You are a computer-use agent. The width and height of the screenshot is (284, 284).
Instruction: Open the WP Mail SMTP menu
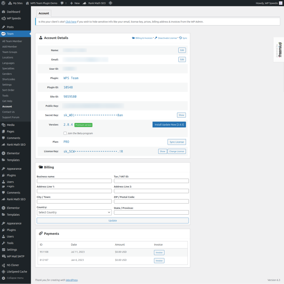[x=16, y=256]
